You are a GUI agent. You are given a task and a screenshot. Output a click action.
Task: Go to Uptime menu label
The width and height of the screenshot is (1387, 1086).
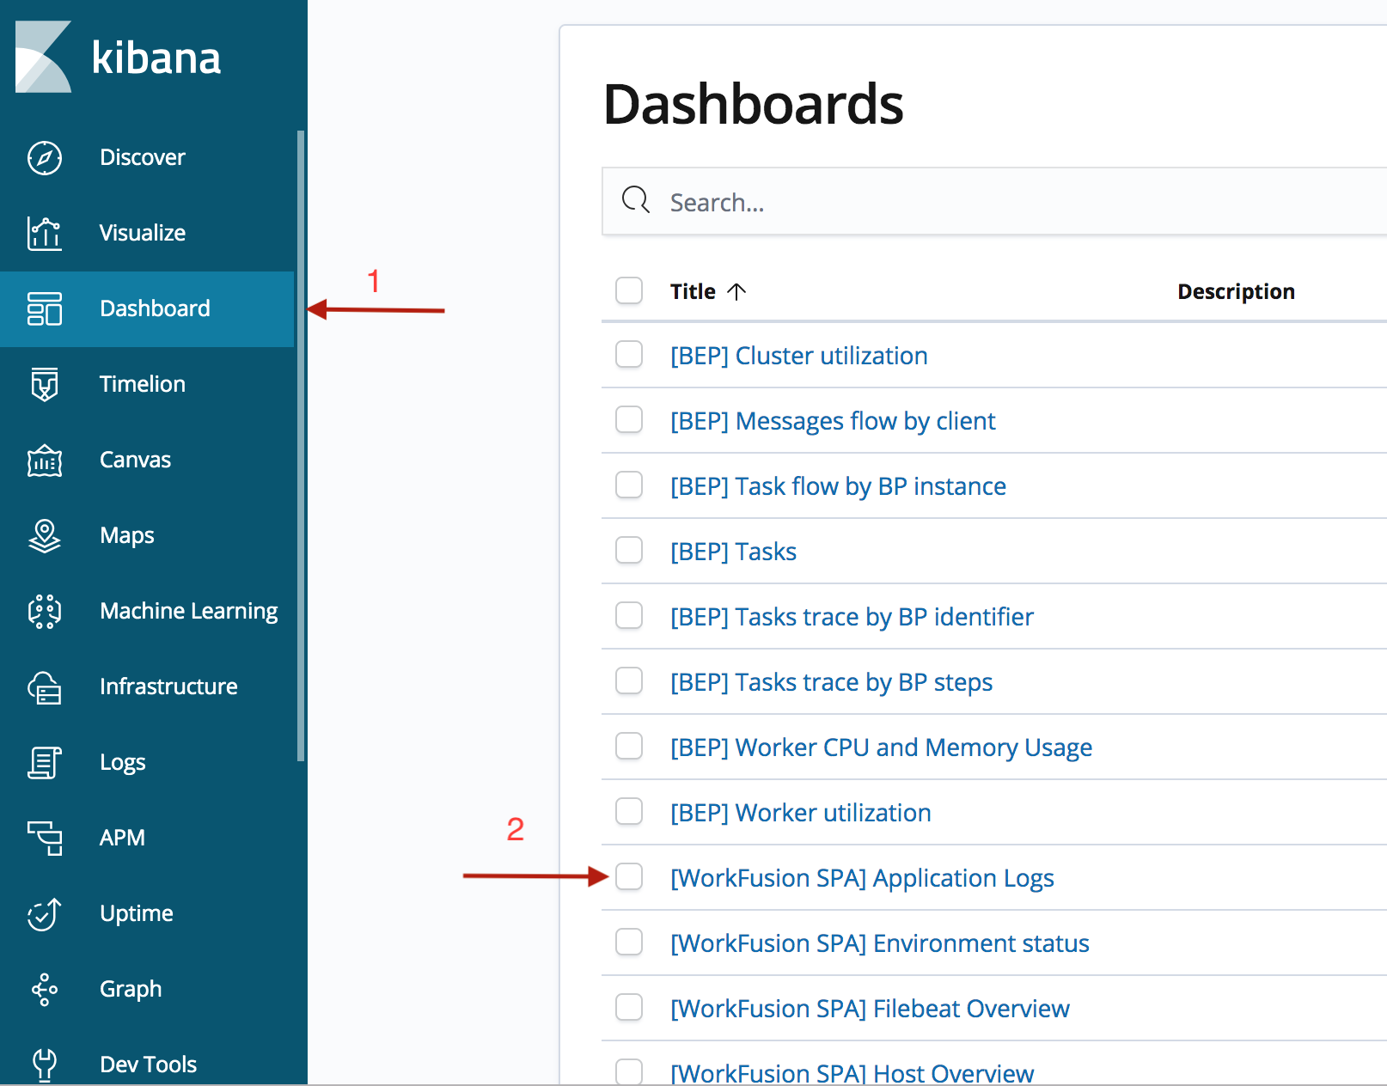point(137,913)
